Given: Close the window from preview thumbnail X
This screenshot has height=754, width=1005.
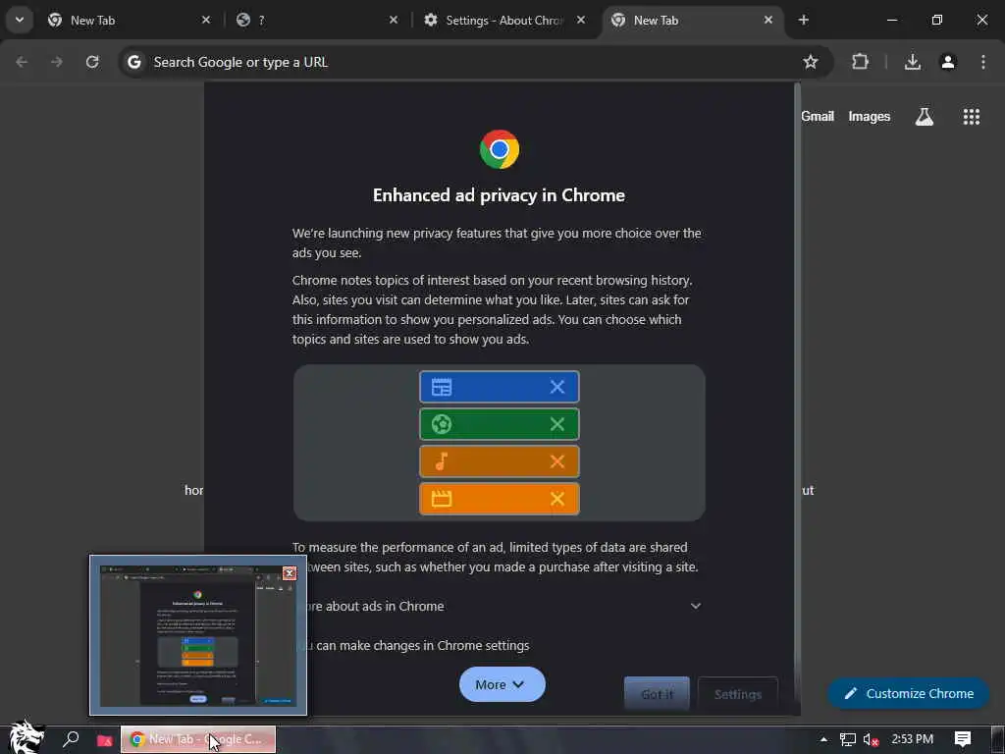Looking at the screenshot, I should pyautogui.click(x=290, y=572).
